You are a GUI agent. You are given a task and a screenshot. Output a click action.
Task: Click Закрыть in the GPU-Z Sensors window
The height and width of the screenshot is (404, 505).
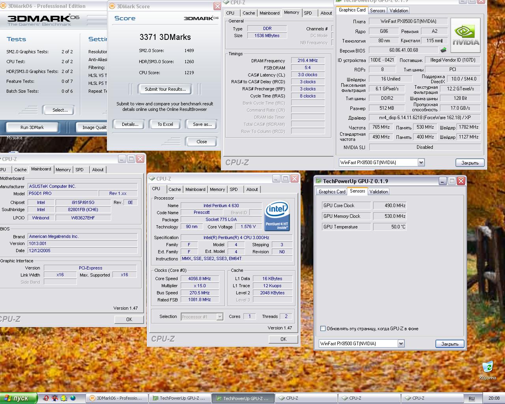450,344
